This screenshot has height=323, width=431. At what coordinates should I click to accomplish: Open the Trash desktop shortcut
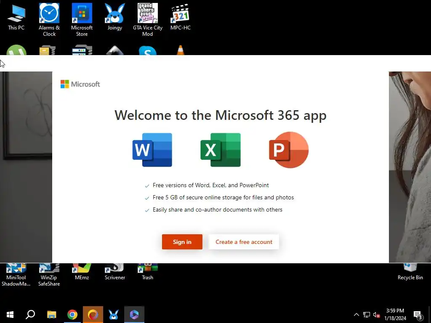click(148, 272)
